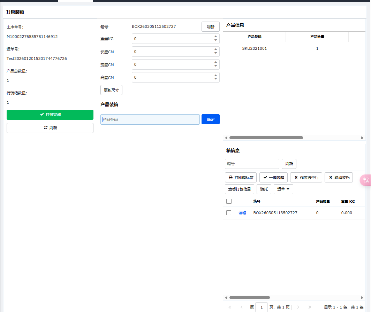Viewport: 371px width, 312px height.
Task: Jump to last page in pagination
Action: pyautogui.click(x=310, y=307)
